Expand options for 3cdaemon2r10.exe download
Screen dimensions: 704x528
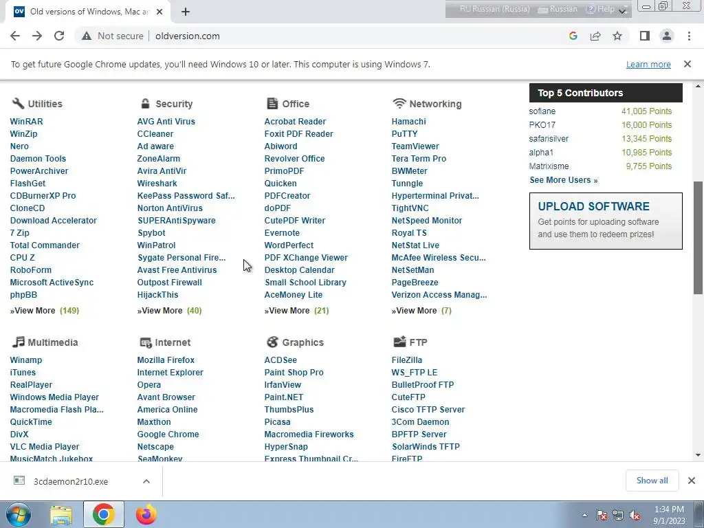(146, 481)
